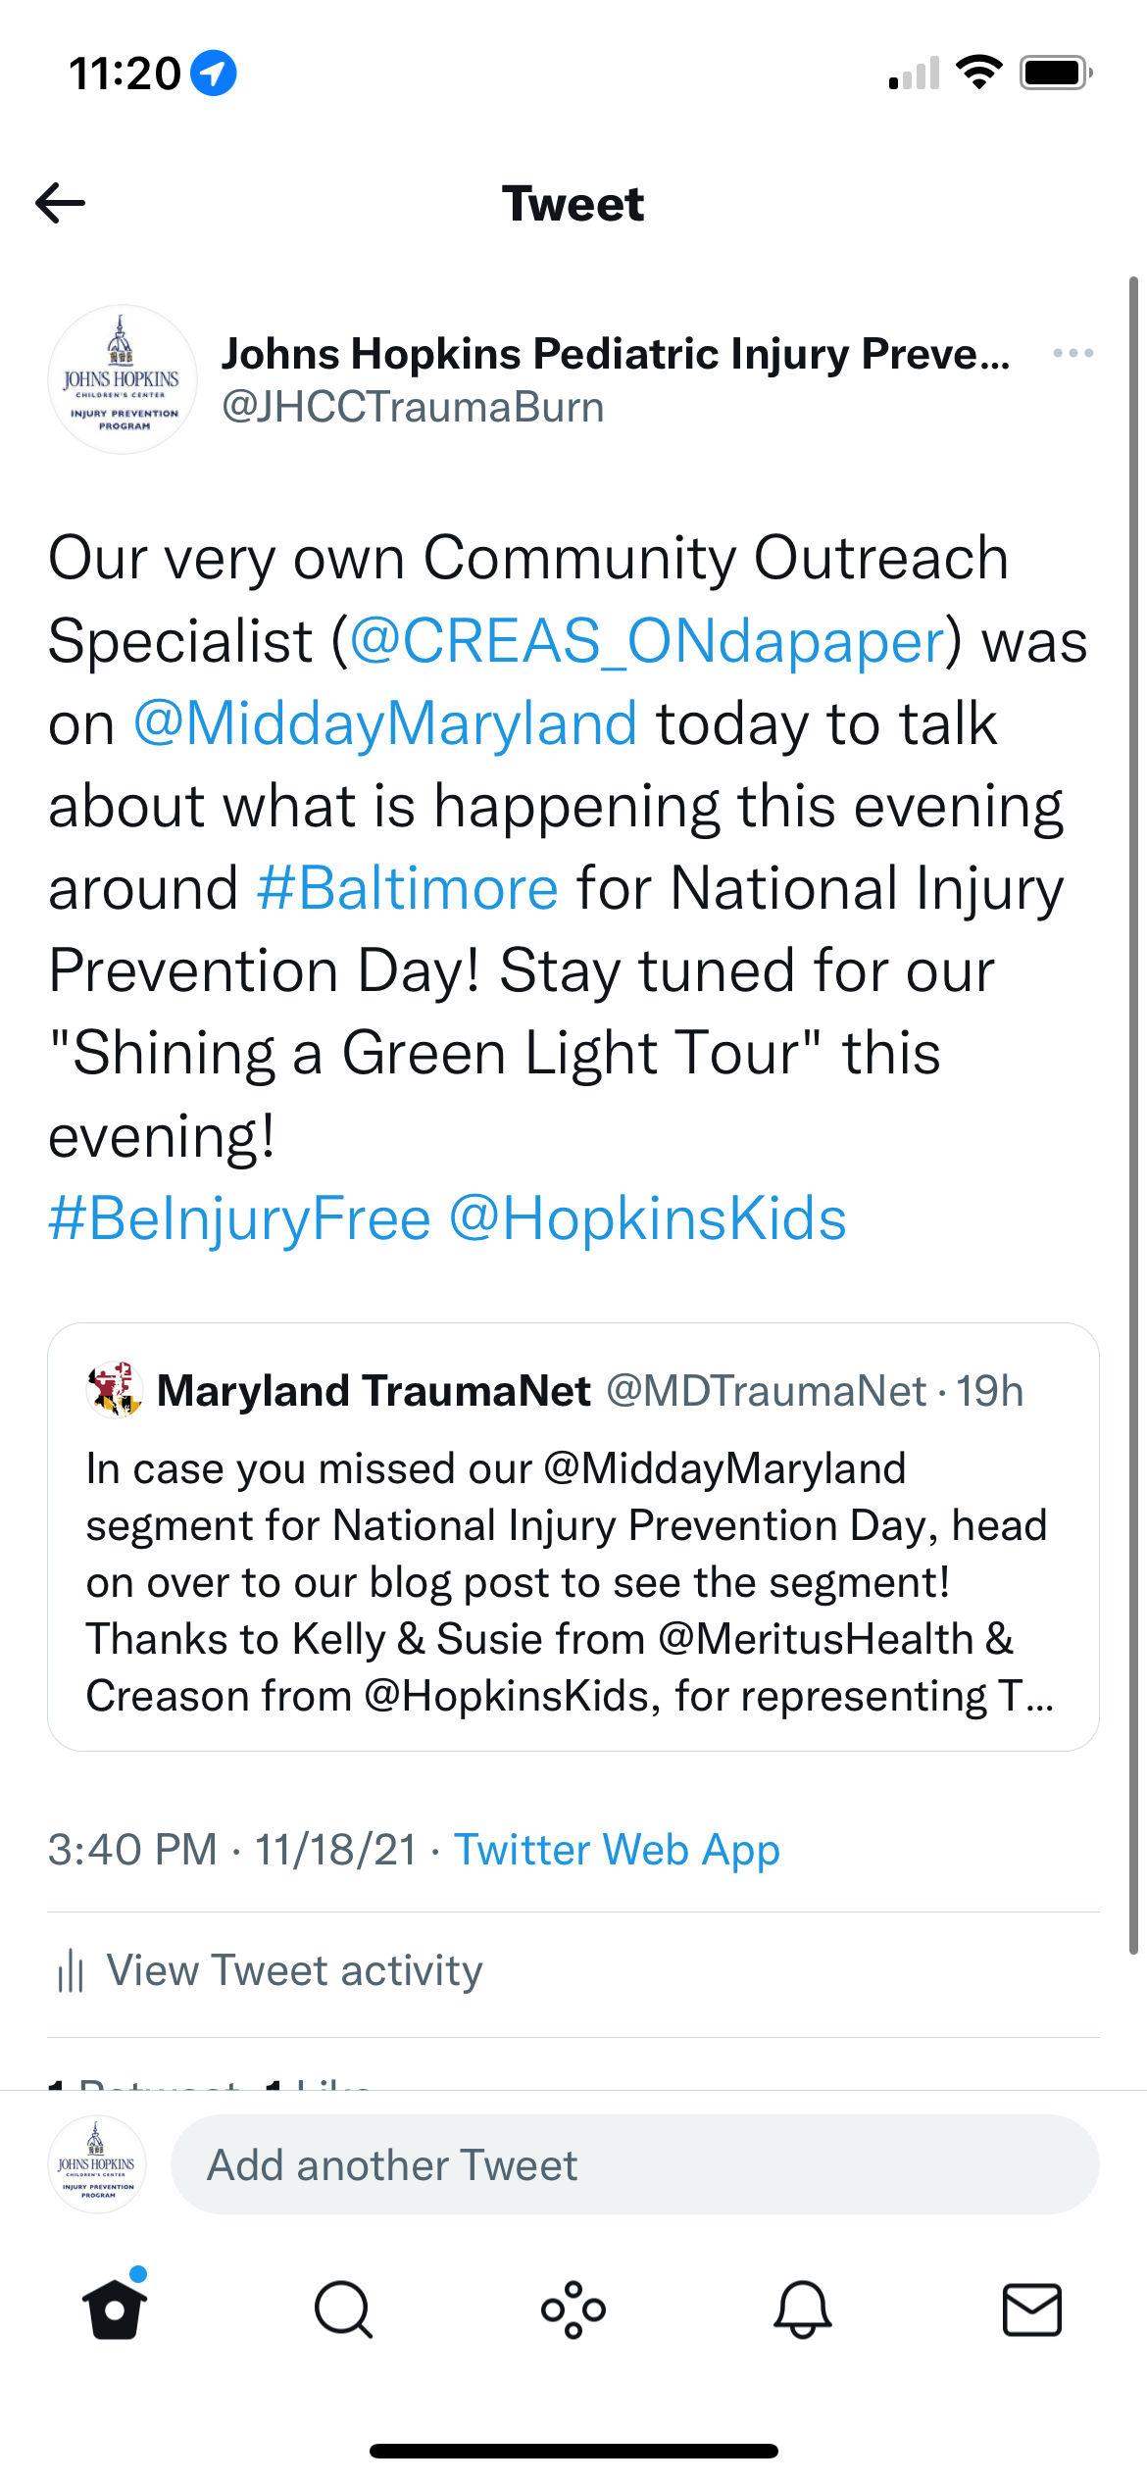1147x2482 pixels.
Task: Open the quoted Maryland TraumaNet tweet
Action: pyautogui.click(x=573, y=1537)
